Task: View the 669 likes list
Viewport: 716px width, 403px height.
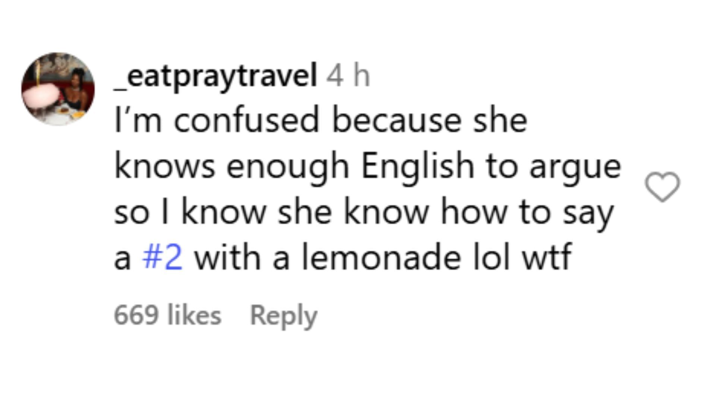Action: click(167, 316)
